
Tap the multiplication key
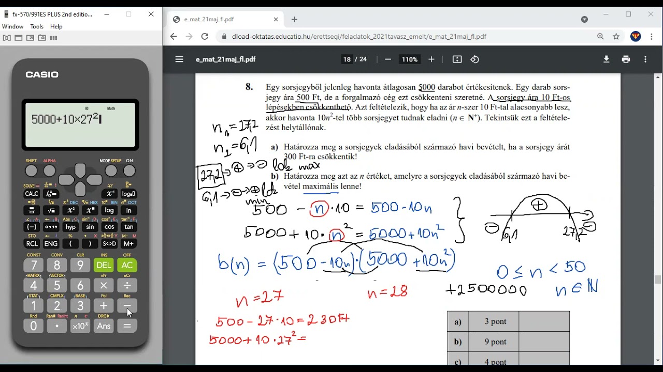[104, 285]
